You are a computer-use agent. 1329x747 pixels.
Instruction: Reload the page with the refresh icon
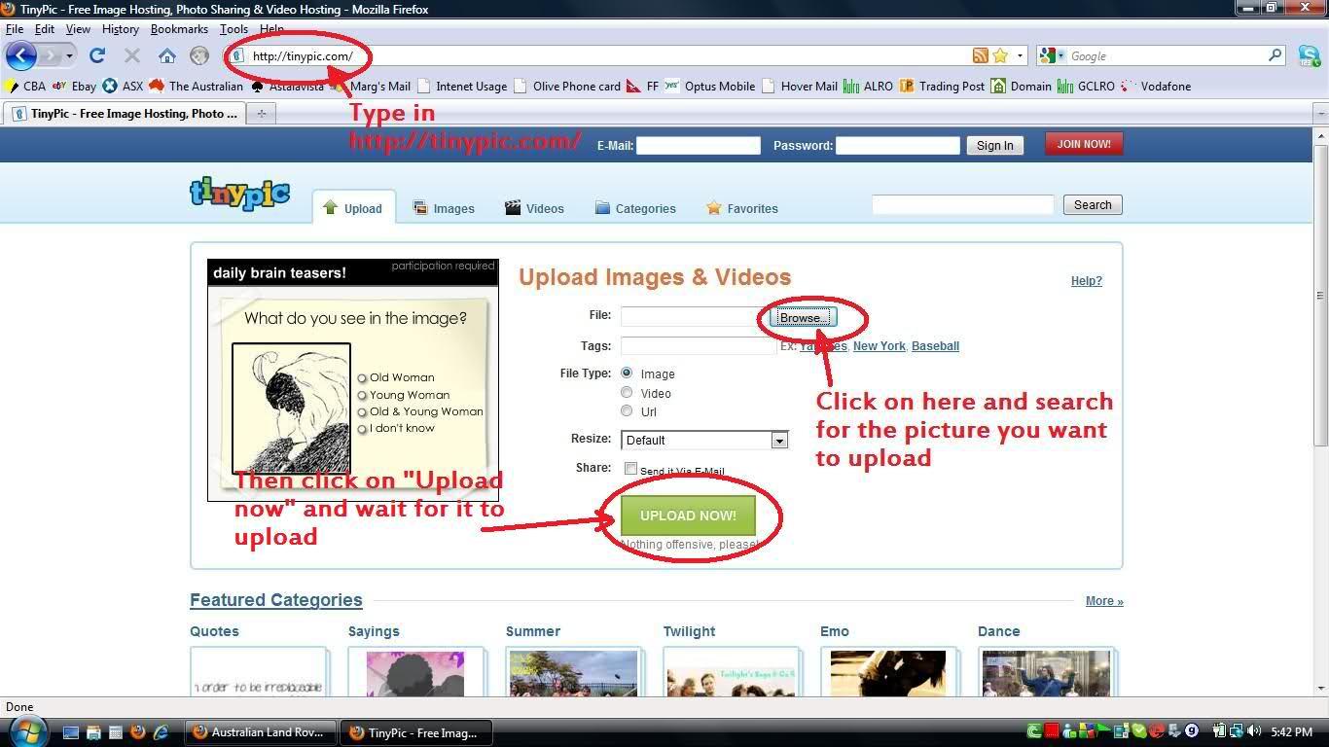[96, 55]
